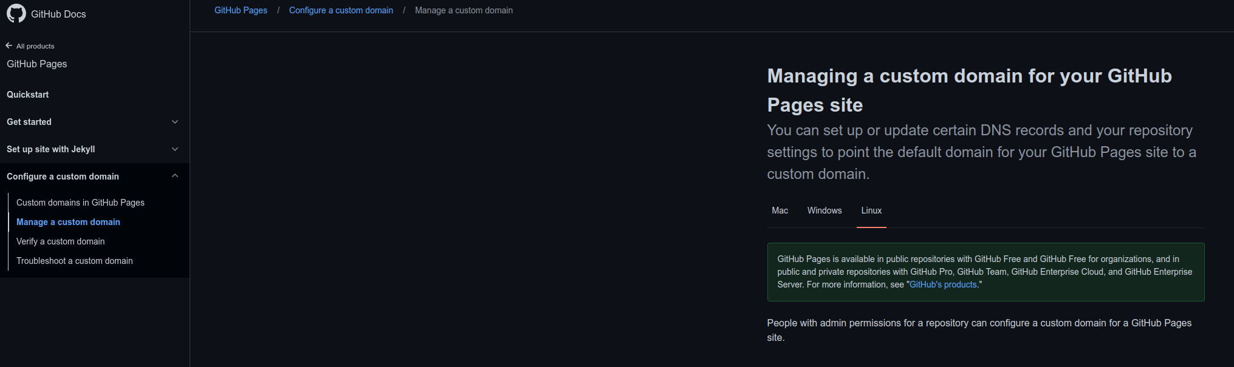The height and width of the screenshot is (367, 1234).
Task: Open Troubleshoot a custom domain article
Action: [x=74, y=261]
